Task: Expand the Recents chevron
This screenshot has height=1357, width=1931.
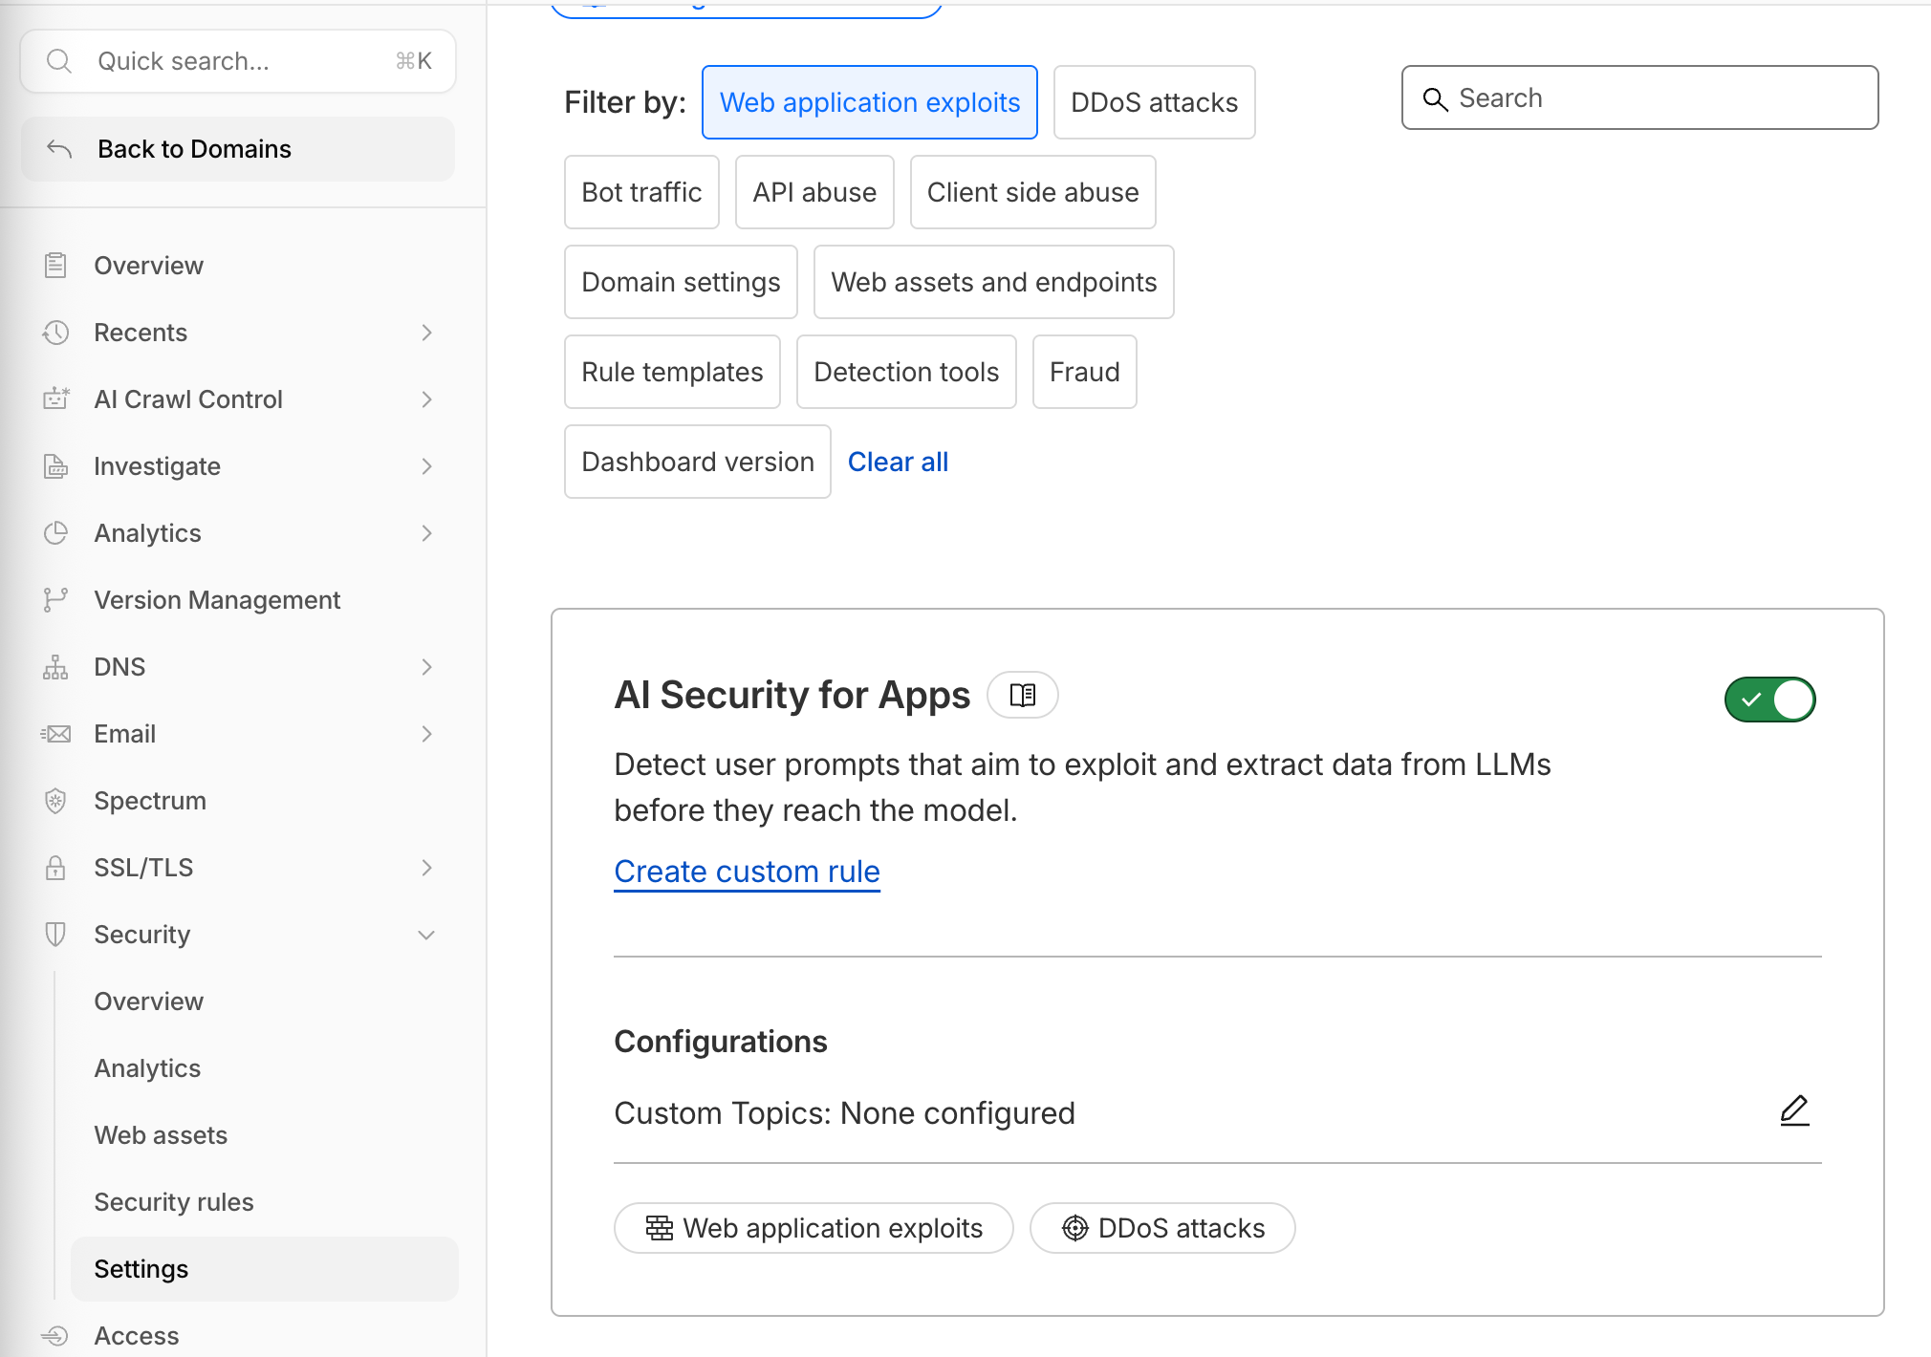Action: [427, 333]
